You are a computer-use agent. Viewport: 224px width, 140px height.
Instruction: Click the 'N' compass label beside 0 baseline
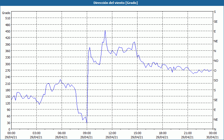coord(215,129)
